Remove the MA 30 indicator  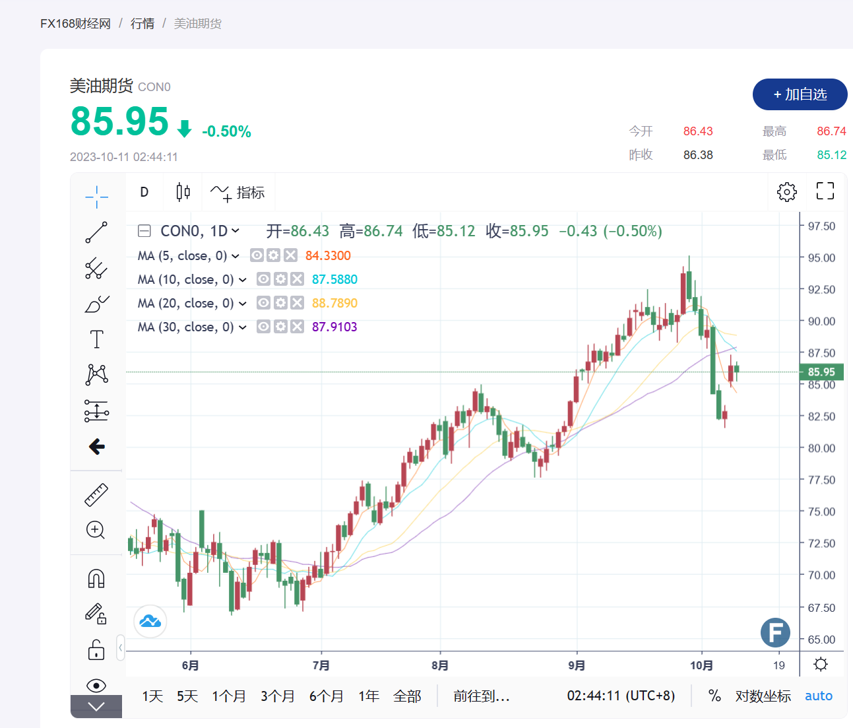(x=298, y=327)
